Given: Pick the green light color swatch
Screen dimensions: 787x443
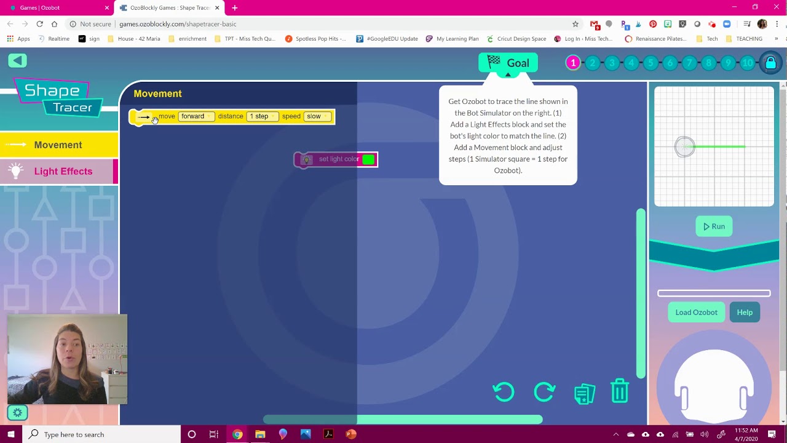Looking at the screenshot, I should click(368, 159).
